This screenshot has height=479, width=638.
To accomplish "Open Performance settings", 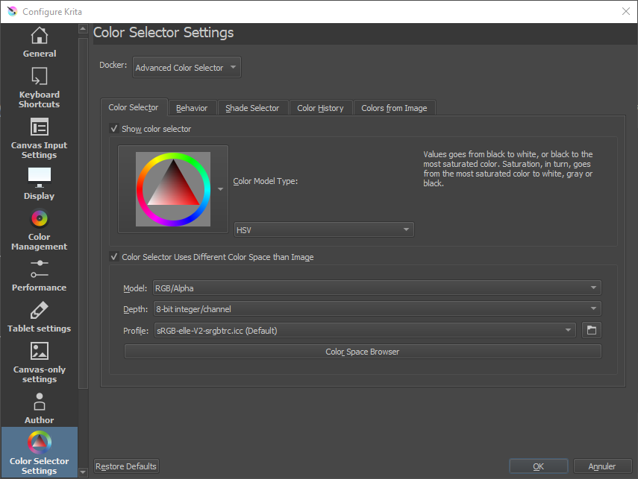I will coord(39,276).
